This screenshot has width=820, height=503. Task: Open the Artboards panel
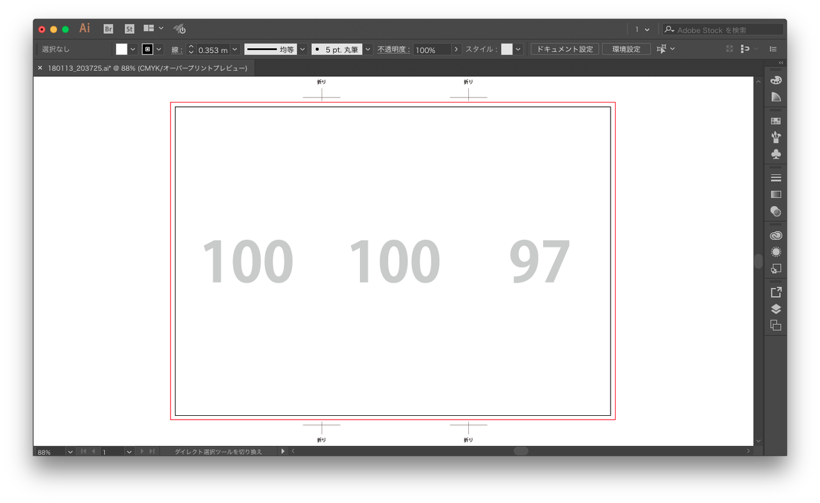point(775,325)
